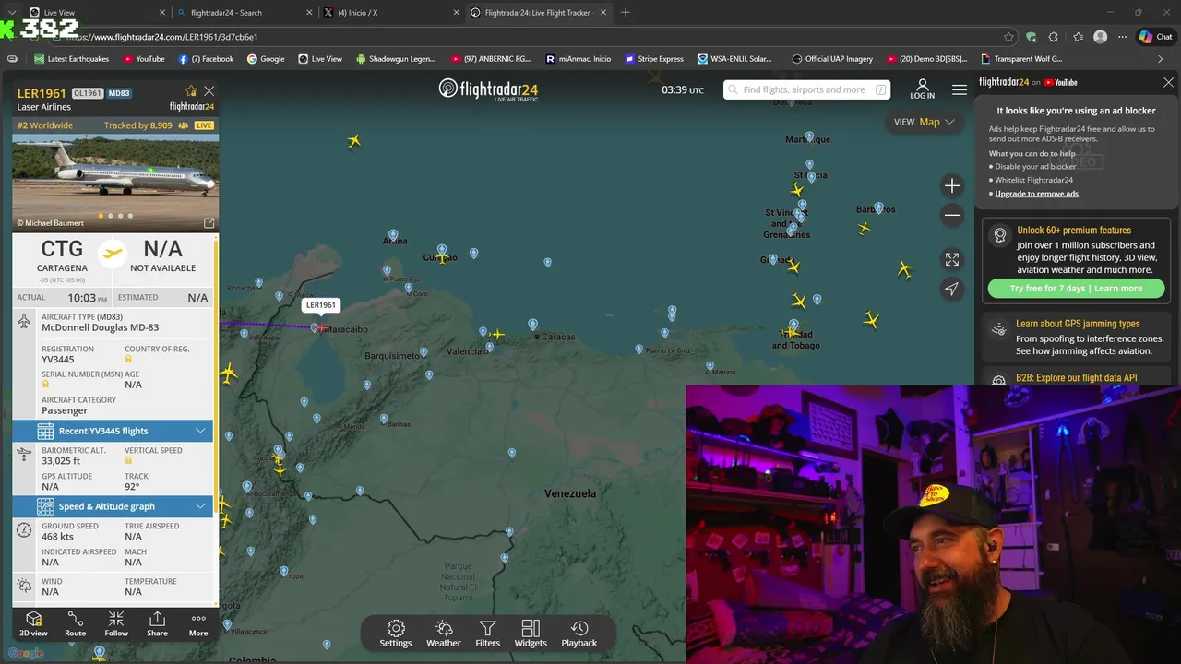This screenshot has height=664, width=1181.
Task: Open the Weather layer options
Action: [443, 634]
